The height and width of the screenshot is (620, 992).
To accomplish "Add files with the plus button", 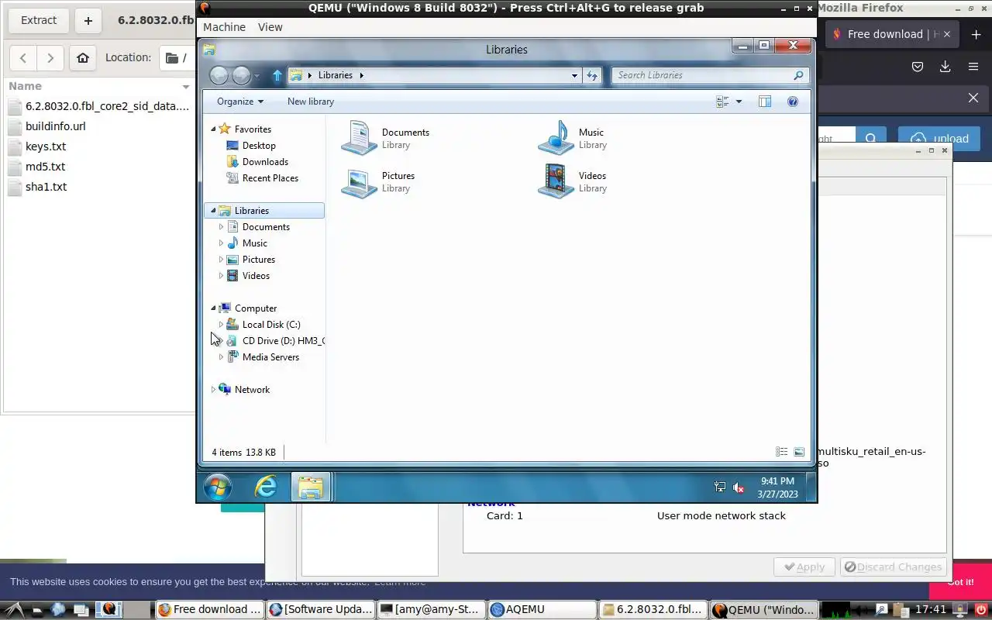I will pos(88,20).
